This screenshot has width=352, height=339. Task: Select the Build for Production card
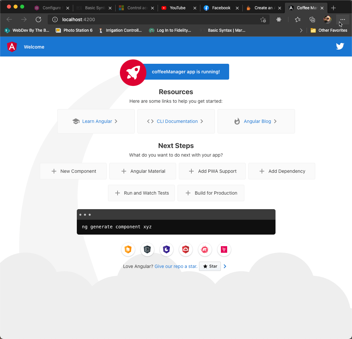(x=211, y=193)
